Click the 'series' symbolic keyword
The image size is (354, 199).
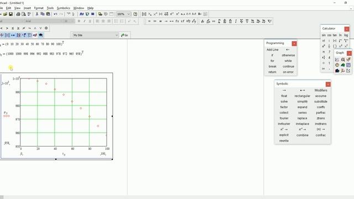coord(303,113)
